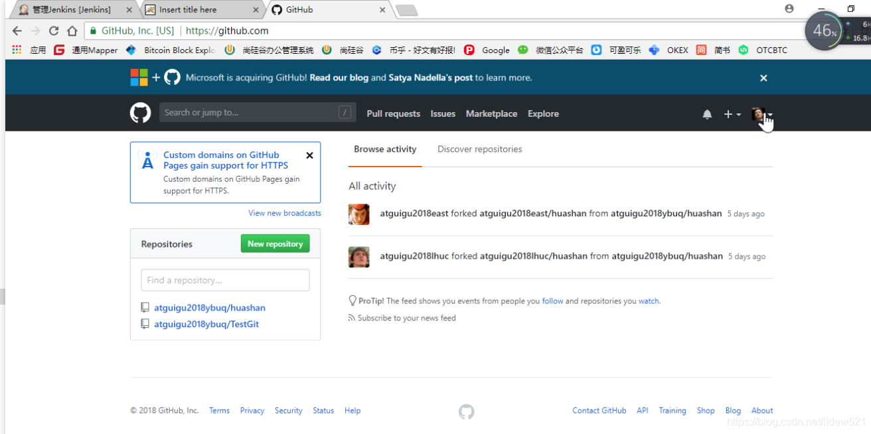
Task: Open the 通用Mapper bookmark
Action: coord(86,50)
